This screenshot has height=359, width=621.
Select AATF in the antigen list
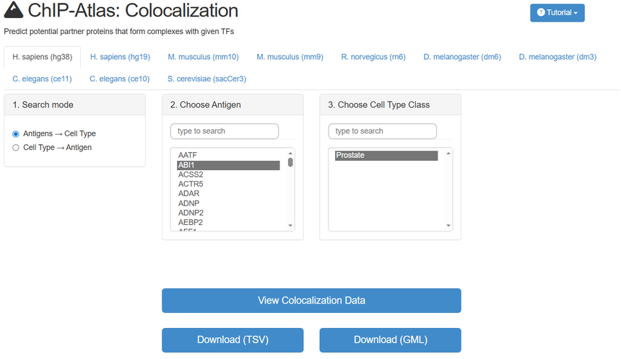(188, 155)
